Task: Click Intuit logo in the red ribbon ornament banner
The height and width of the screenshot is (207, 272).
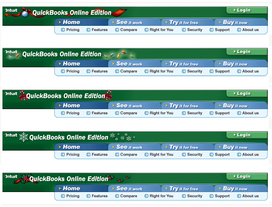Action: click(11, 10)
